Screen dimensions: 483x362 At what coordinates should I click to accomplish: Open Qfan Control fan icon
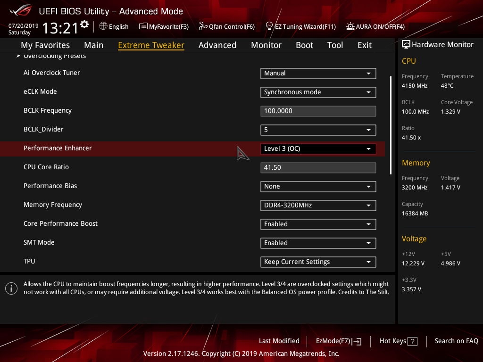point(203,26)
